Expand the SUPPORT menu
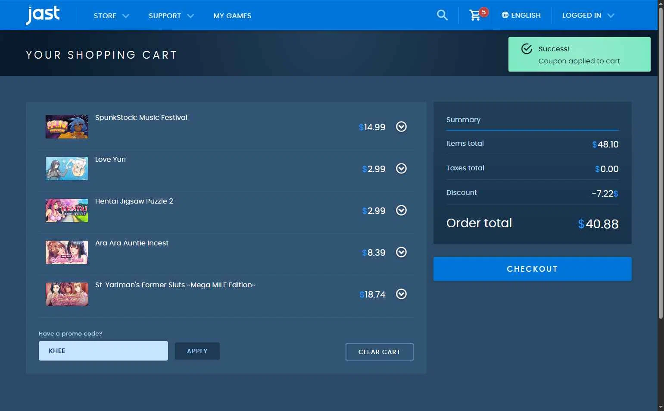Viewport: 664px width, 411px height. click(171, 16)
